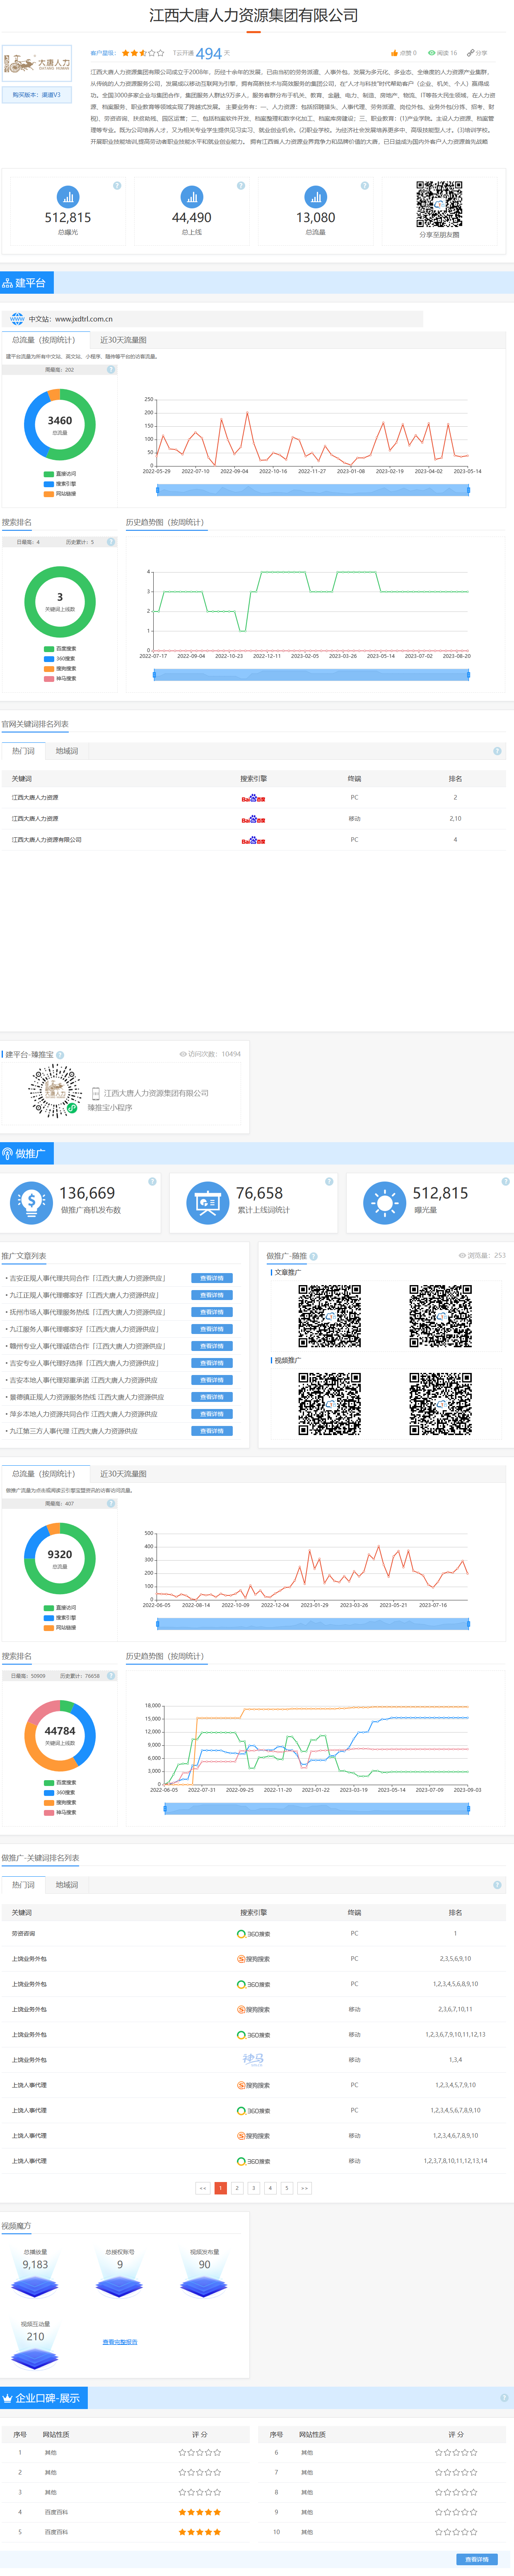
Task: Toggle 网站链接 legend under 3460 donut
Action: pyautogui.click(x=60, y=494)
